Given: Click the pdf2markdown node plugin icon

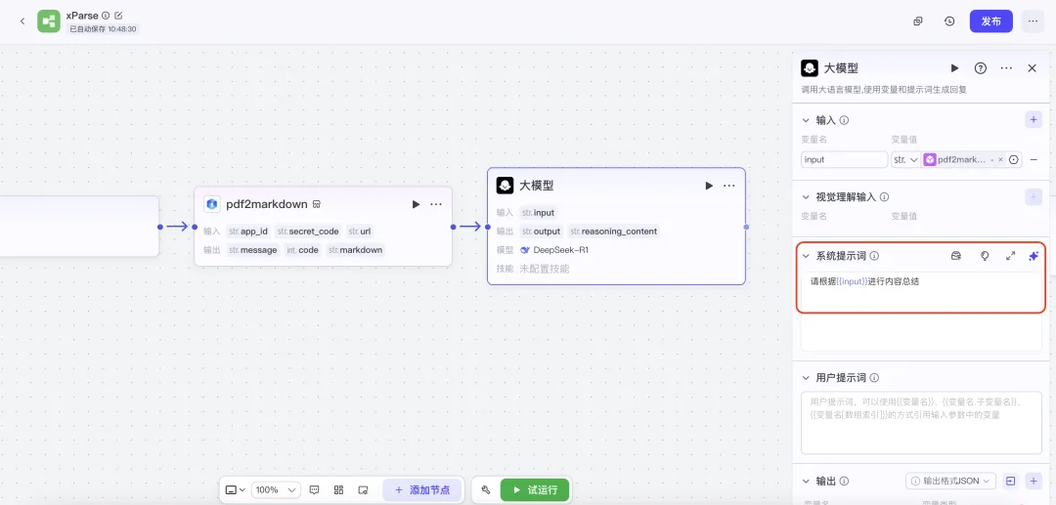Looking at the screenshot, I should (212, 204).
